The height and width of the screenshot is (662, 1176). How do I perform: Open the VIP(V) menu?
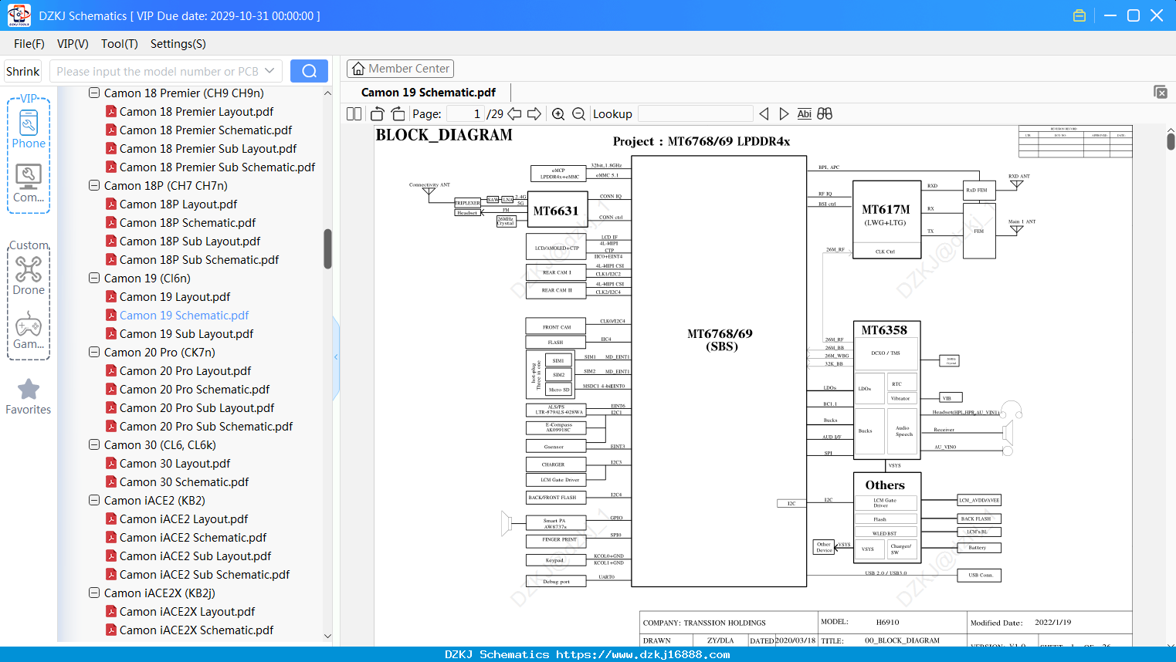[73, 44]
